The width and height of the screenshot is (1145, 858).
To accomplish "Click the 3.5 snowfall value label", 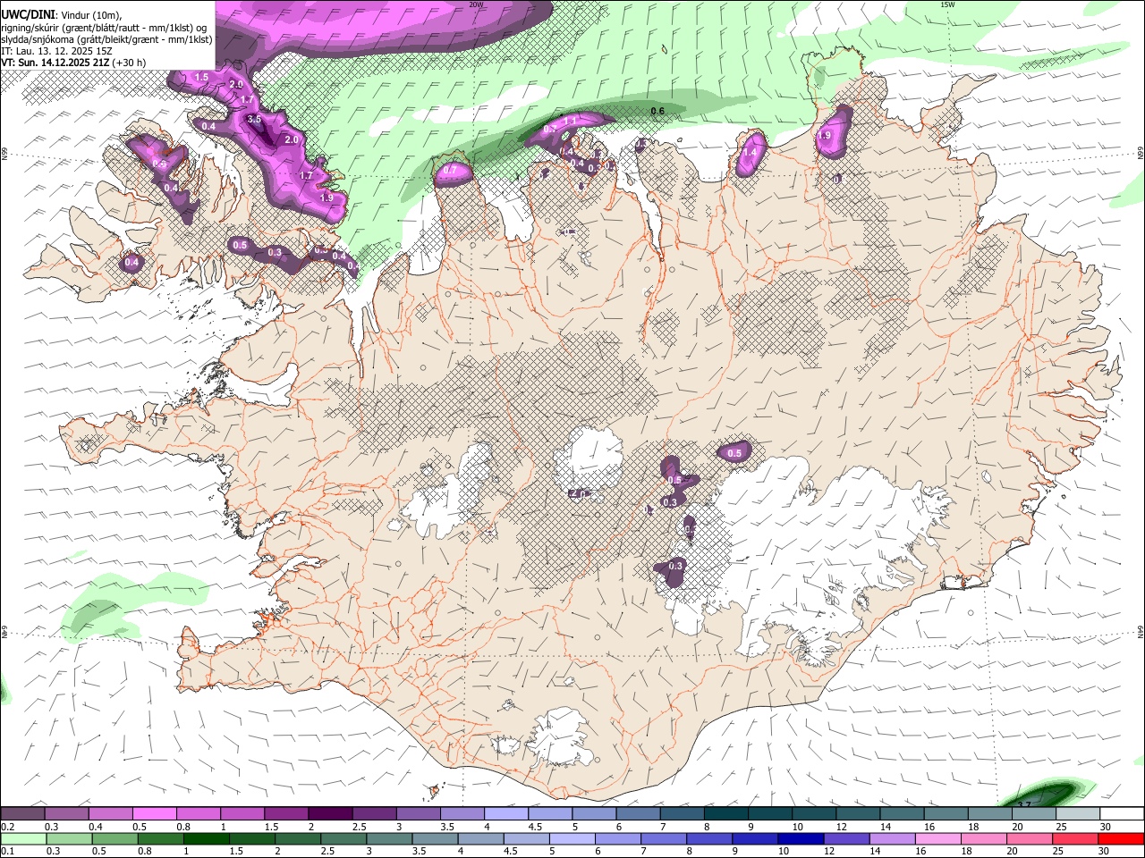I will 253,119.
